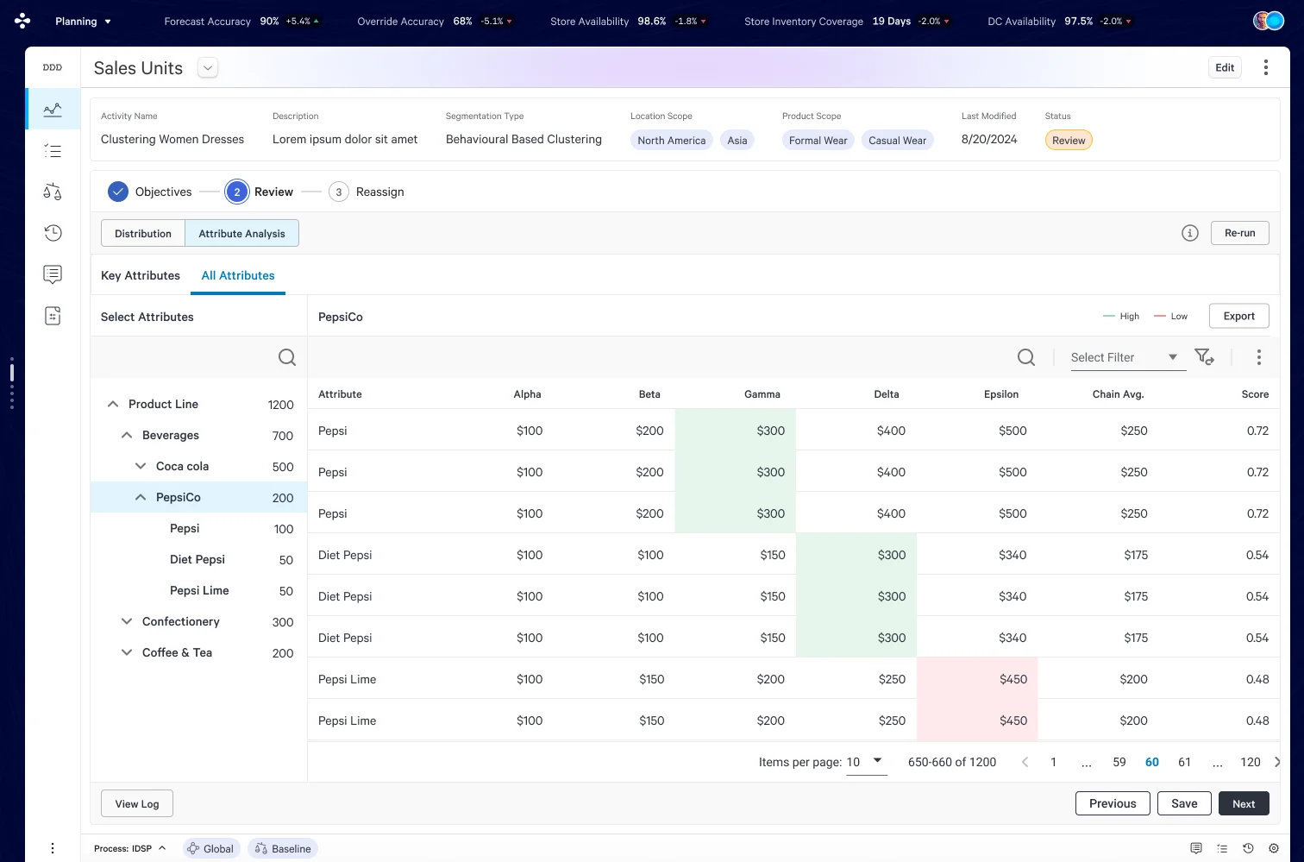Export the PepsiCo table
Image resolution: width=1304 pixels, height=862 pixels.
pyautogui.click(x=1239, y=316)
